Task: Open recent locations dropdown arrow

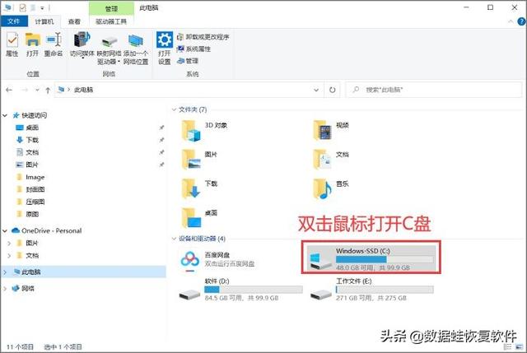Action: tap(37, 90)
